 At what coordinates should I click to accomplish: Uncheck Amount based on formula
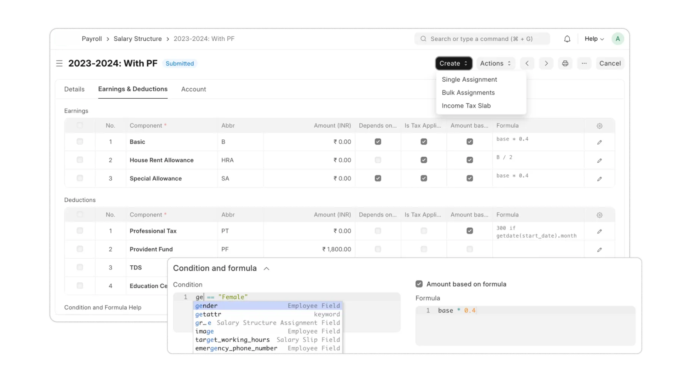click(419, 284)
